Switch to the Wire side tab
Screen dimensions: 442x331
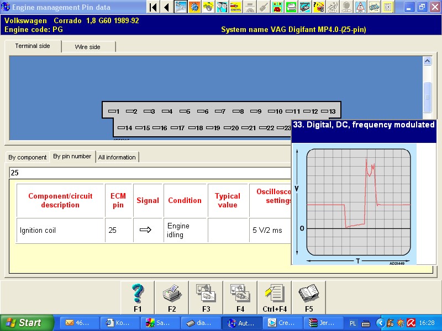[x=87, y=47]
